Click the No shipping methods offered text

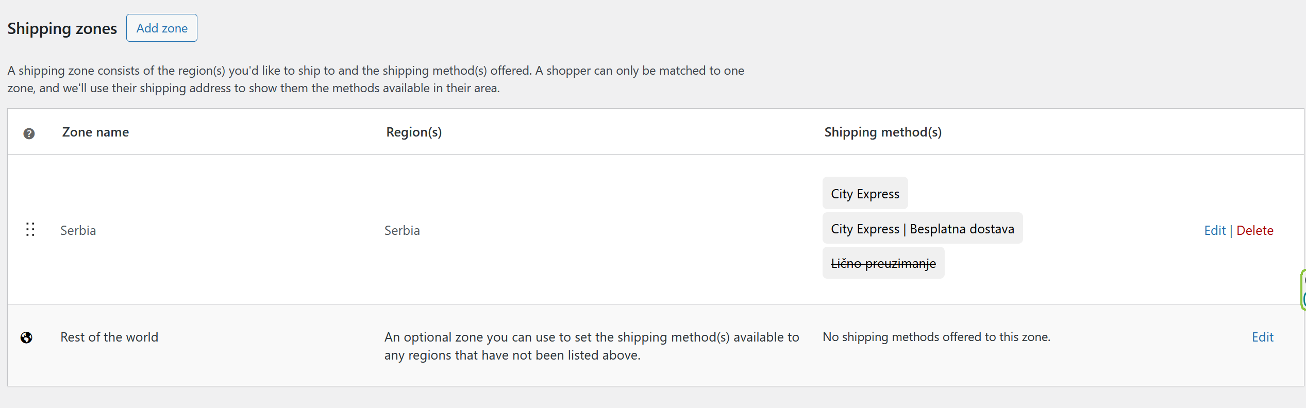pyautogui.click(x=936, y=337)
